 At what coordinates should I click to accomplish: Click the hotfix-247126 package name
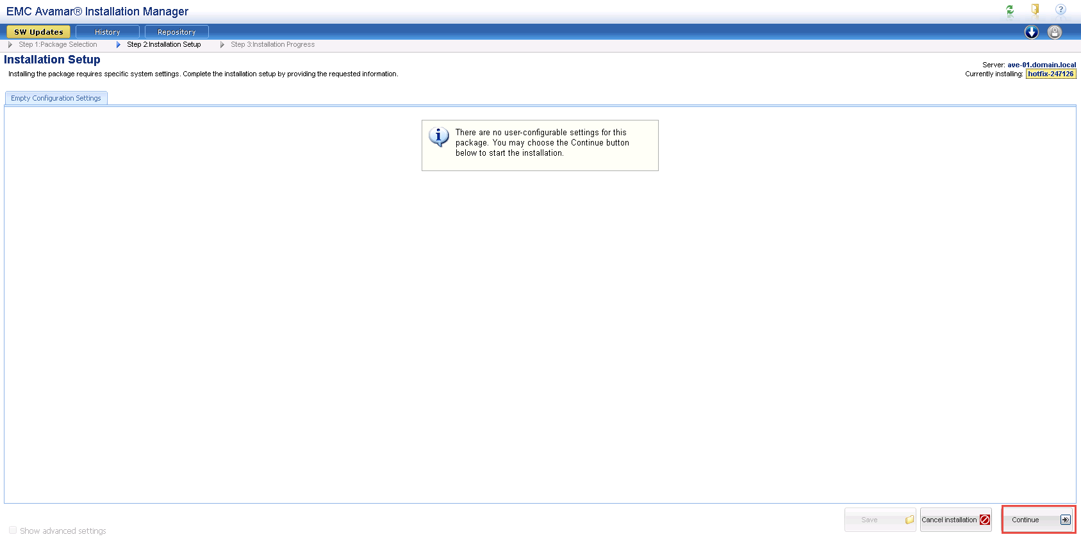tap(1050, 74)
